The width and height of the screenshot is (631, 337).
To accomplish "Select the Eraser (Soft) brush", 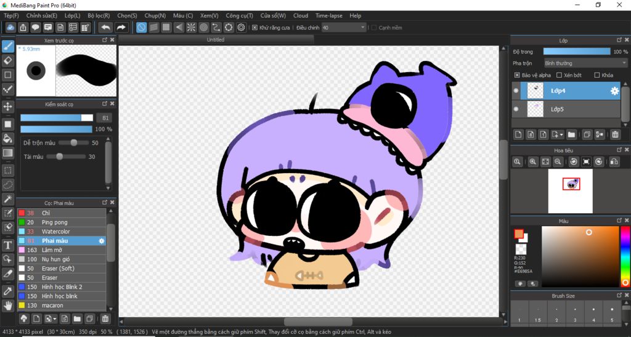I will tap(62, 269).
